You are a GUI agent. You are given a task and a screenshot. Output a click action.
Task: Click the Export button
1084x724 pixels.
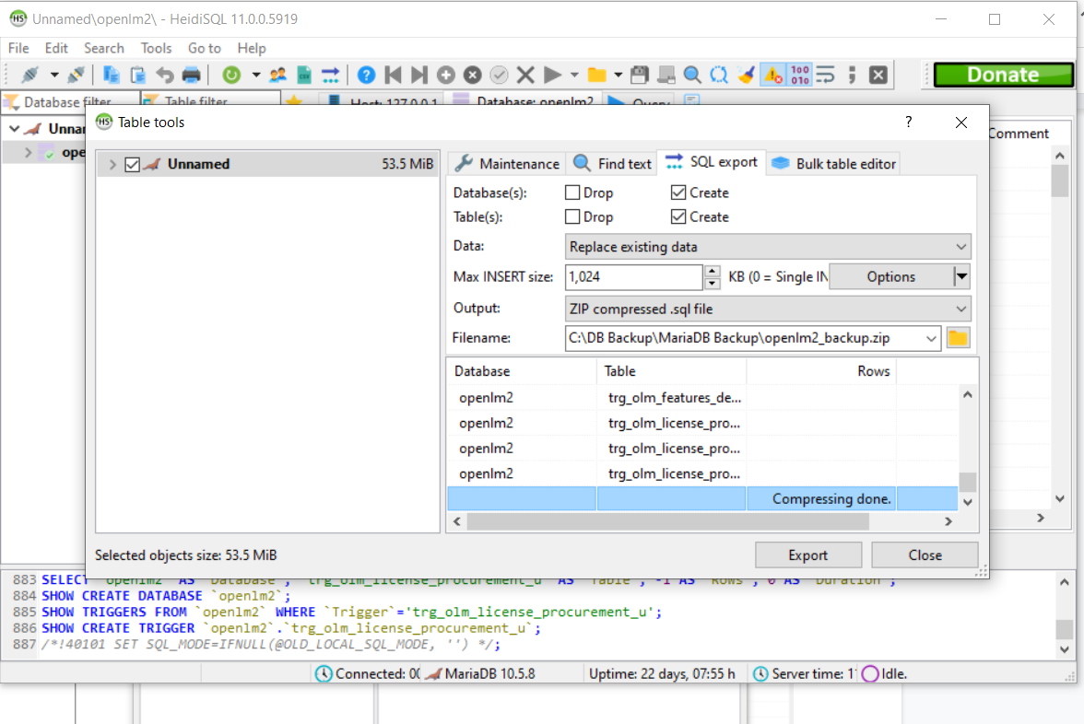click(807, 555)
